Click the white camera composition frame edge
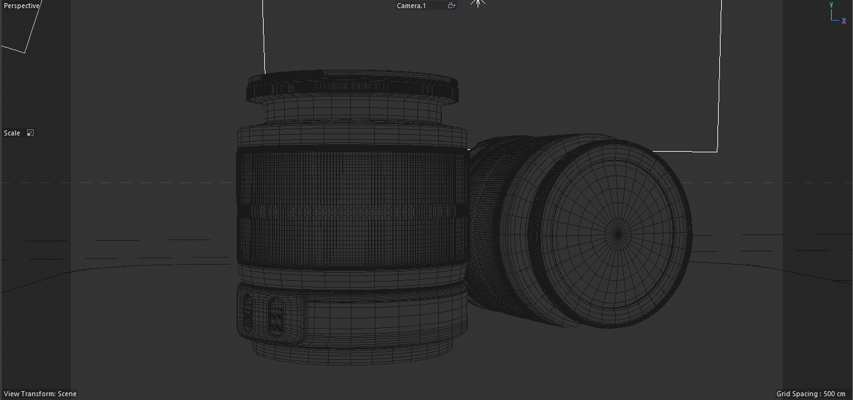This screenshot has height=400, width=853. (719, 75)
